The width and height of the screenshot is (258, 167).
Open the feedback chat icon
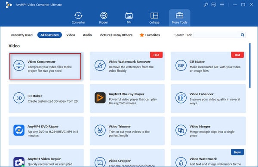click(x=214, y=5)
